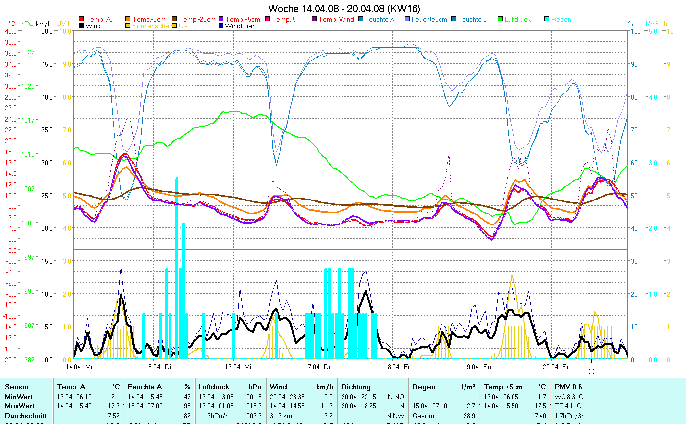Click the orange Temp.-5cm legend square
Viewport: 686px width, 424px height.
[x=128, y=19]
